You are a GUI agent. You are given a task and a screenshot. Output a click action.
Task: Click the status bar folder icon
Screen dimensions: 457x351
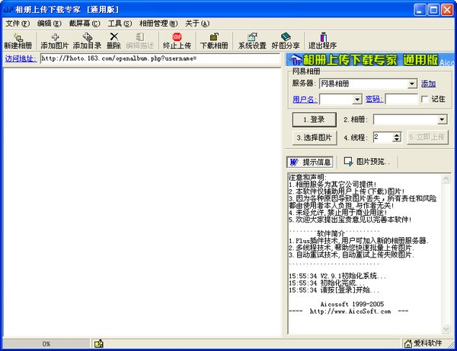[99, 343]
